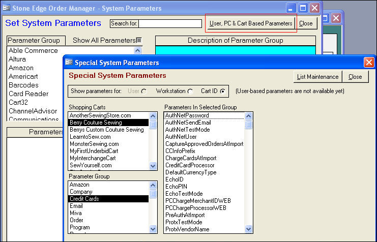Select Email parameter group

click(x=109, y=206)
